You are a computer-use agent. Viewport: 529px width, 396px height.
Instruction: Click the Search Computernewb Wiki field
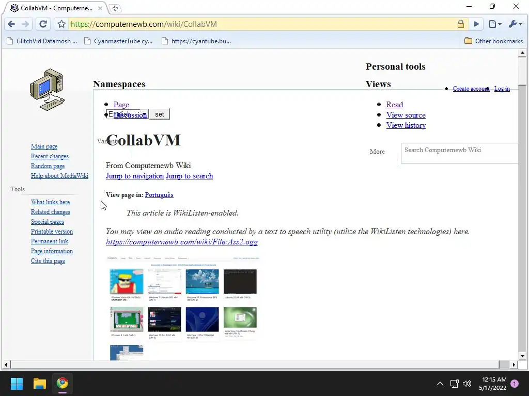click(x=459, y=153)
